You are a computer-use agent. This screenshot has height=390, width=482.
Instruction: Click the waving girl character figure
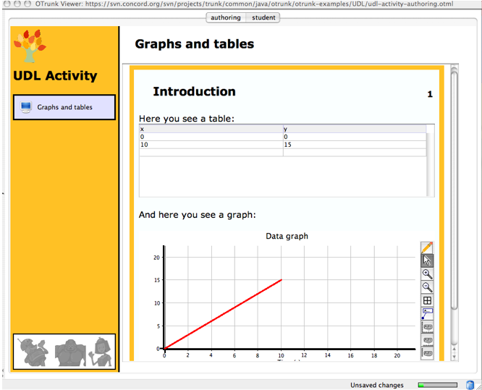click(x=101, y=352)
